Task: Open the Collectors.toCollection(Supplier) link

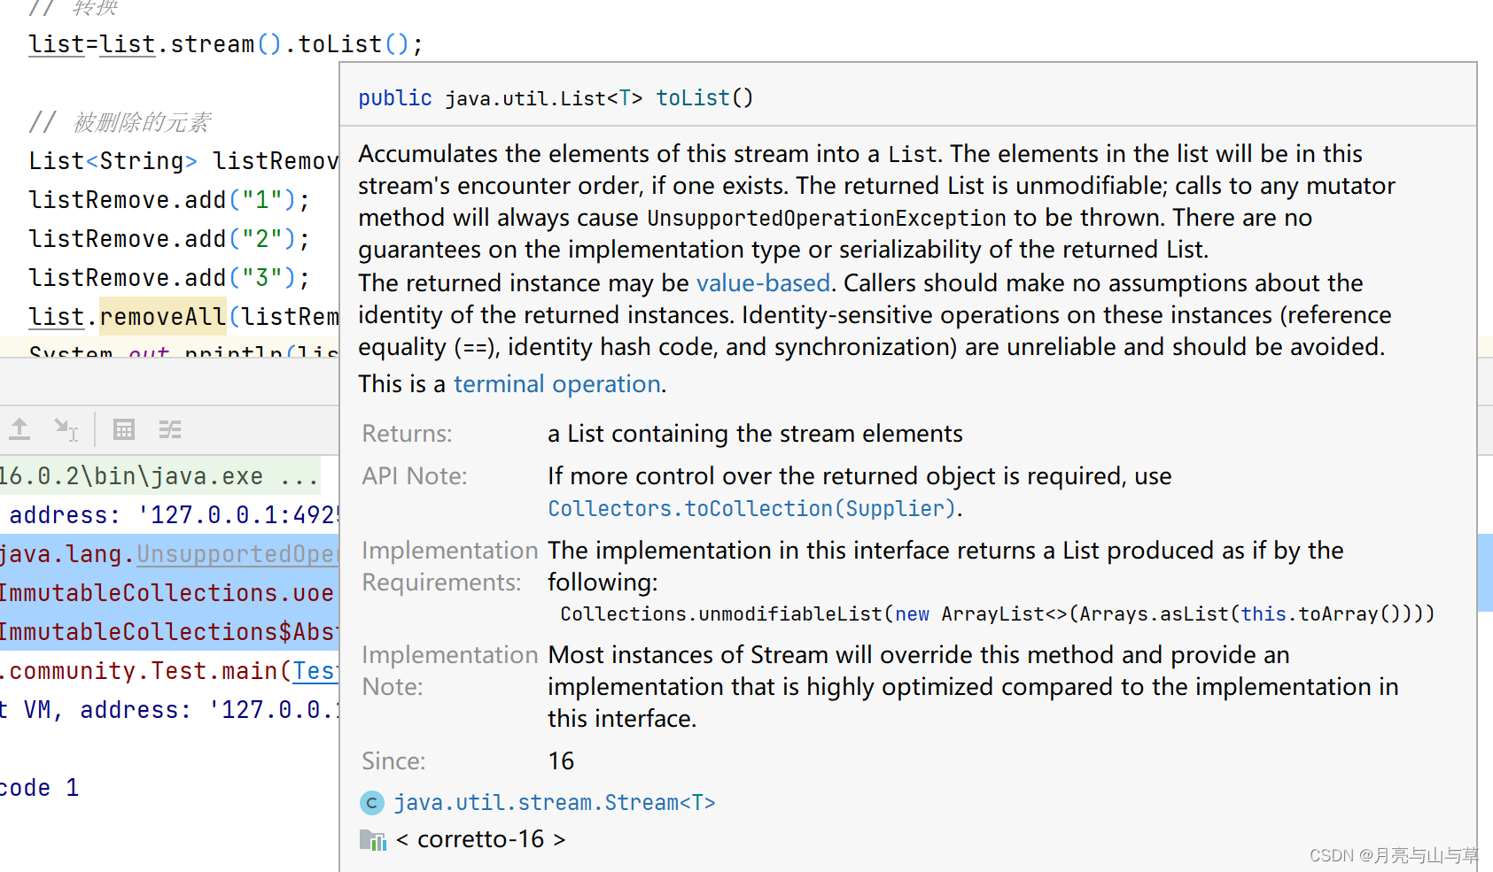Action: pos(751,508)
